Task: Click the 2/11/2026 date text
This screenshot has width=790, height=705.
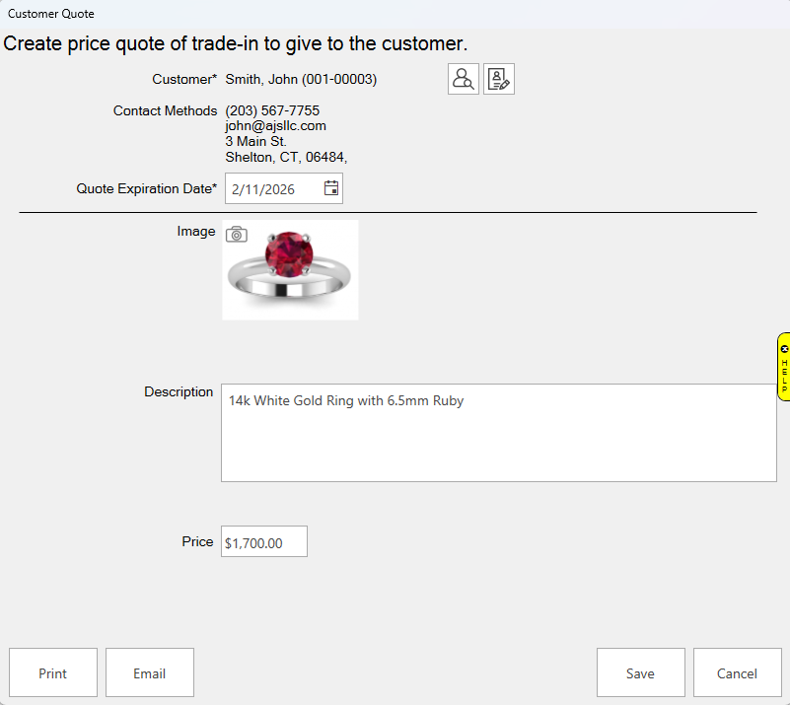Action: 263,189
